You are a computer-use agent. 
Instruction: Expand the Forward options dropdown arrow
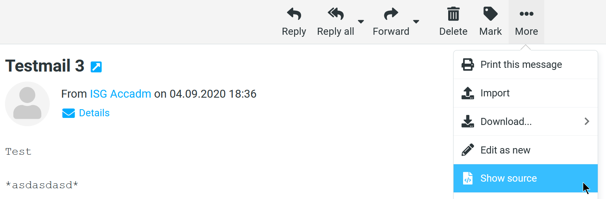[416, 22]
